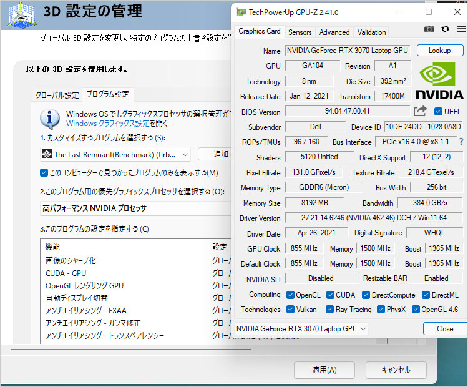Open the GPU selection dropdown in GPU-Z
Screen dimensions: 468x387
click(x=301, y=329)
